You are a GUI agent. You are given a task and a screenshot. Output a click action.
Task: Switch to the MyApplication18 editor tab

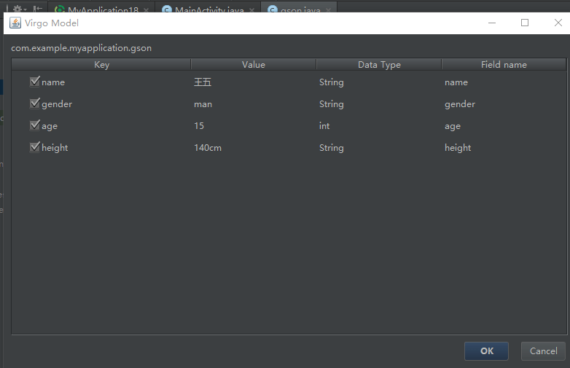click(102, 9)
